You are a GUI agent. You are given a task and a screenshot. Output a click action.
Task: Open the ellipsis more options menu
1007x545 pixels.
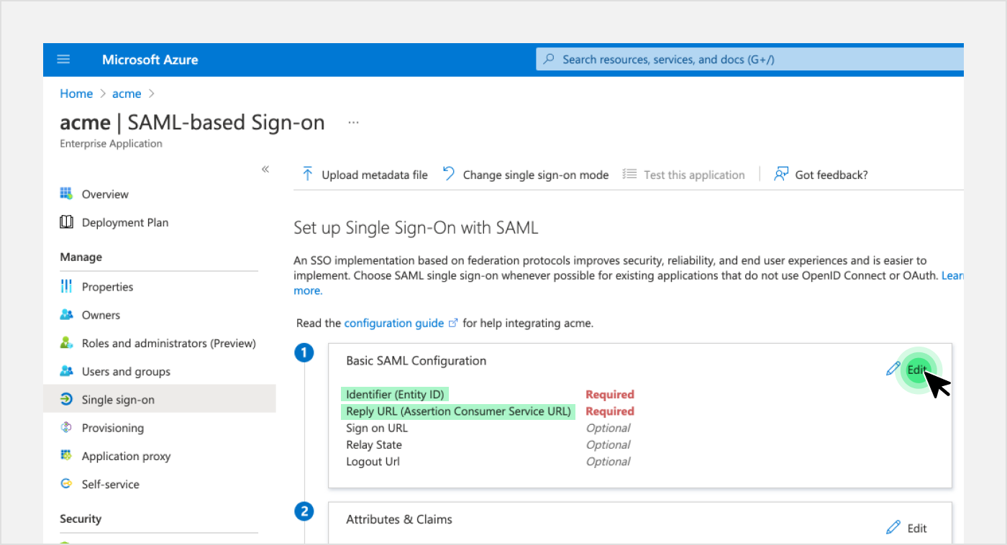353,123
